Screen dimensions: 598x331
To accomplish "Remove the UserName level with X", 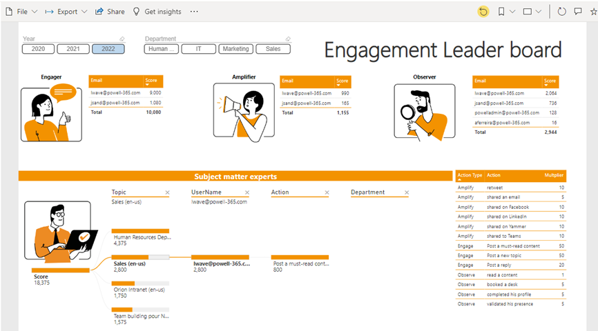I will [x=247, y=192].
